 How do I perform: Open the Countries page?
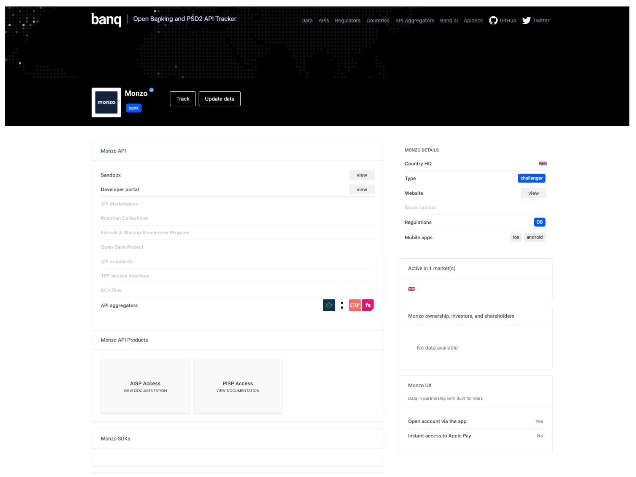click(x=378, y=21)
